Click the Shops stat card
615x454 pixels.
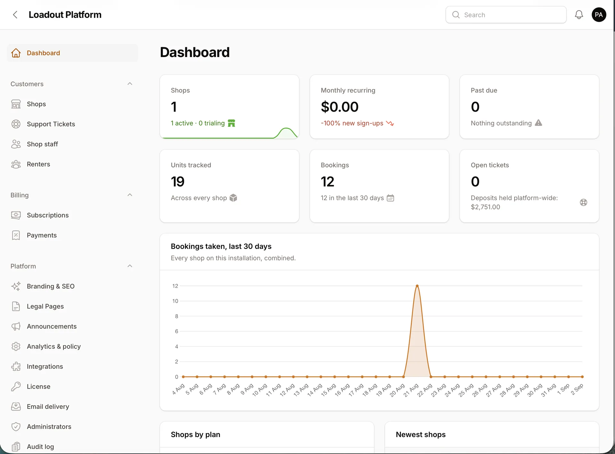[x=229, y=107]
